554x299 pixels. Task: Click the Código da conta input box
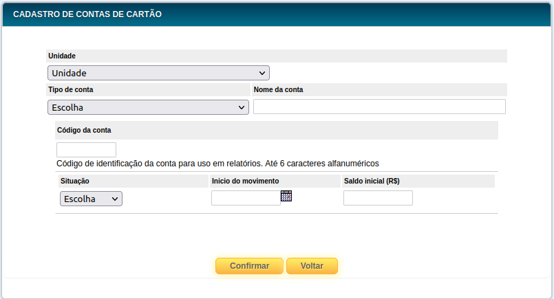tap(86, 149)
